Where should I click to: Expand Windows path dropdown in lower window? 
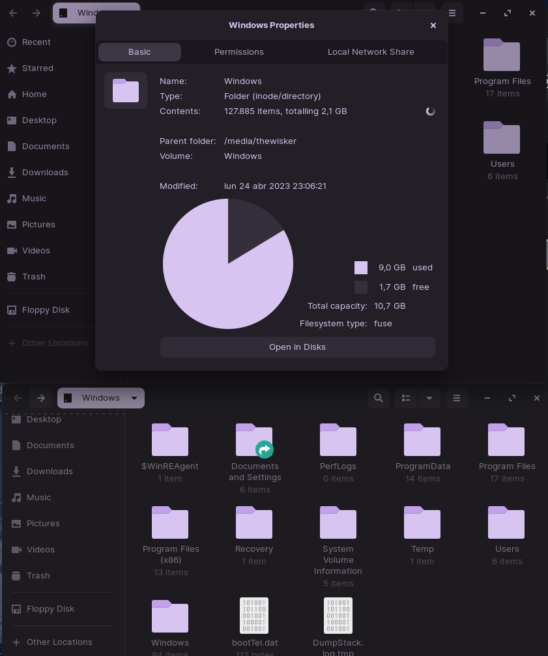tap(134, 398)
